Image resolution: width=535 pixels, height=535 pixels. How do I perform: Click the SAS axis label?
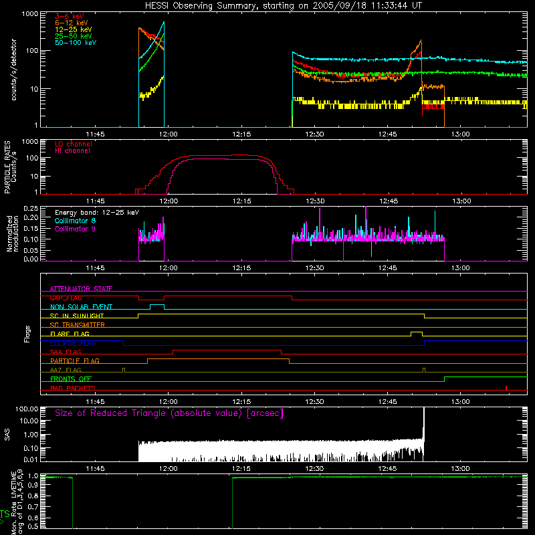point(7,435)
